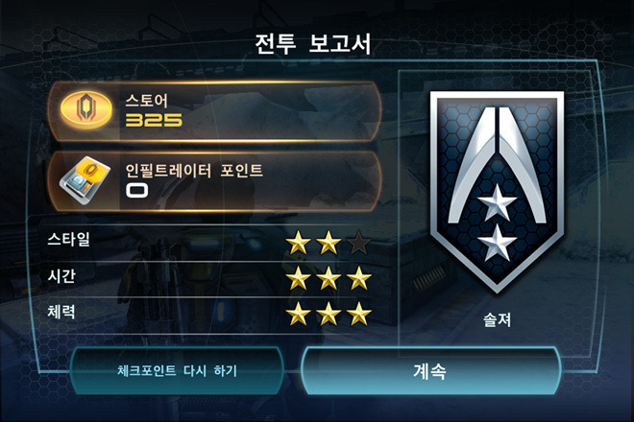This screenshot has height=422, width=634.
Task: Tap the 체크포인트 다시 하기 button
Action: (177, 370)
